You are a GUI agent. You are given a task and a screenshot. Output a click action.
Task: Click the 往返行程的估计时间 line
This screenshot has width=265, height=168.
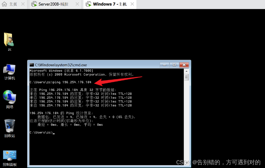pyautogui.click(x=61, y=121)
